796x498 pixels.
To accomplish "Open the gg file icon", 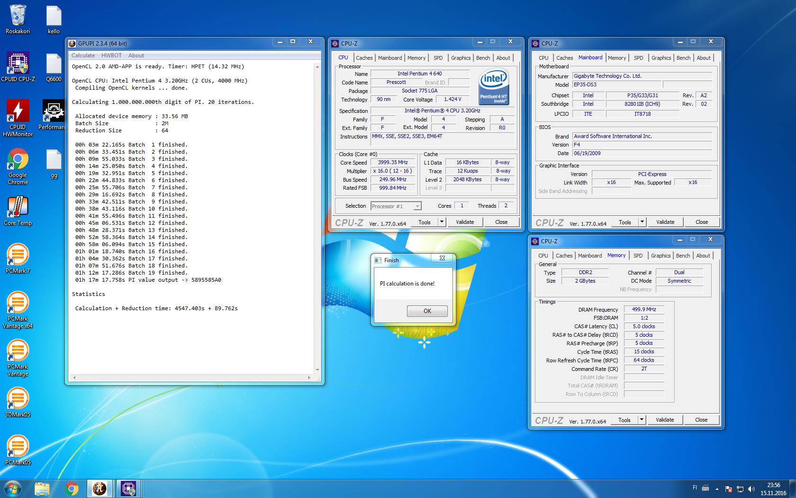I will 54,164.
